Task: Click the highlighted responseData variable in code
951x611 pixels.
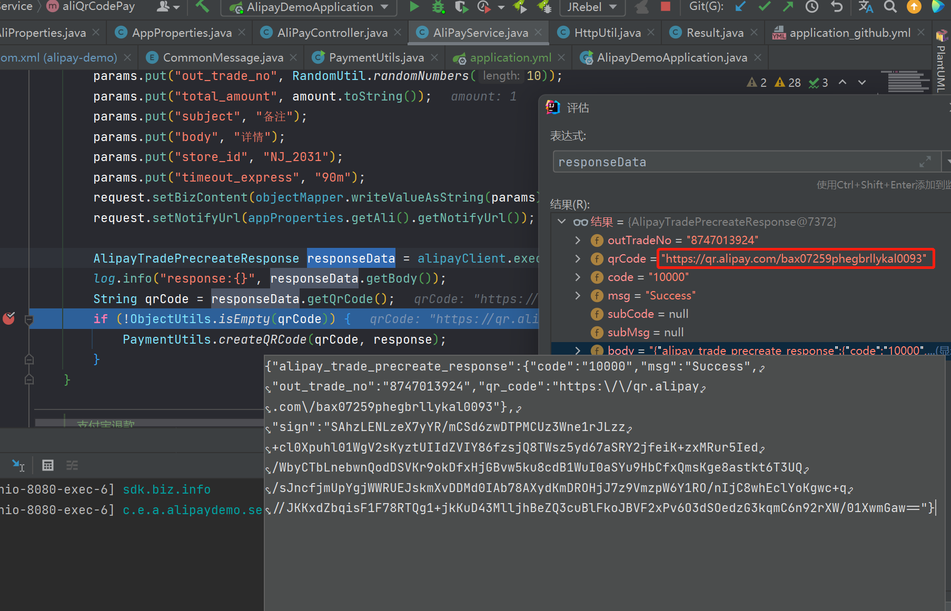Action: click(351, 258)
